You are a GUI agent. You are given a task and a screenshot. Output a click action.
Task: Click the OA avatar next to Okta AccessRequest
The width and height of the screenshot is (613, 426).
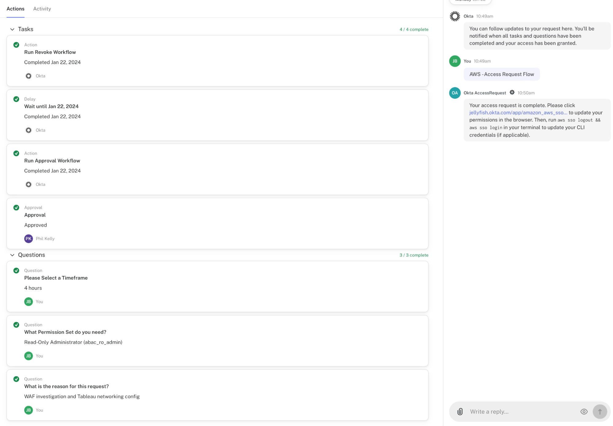pyautogui.click(x=454, y=93)
